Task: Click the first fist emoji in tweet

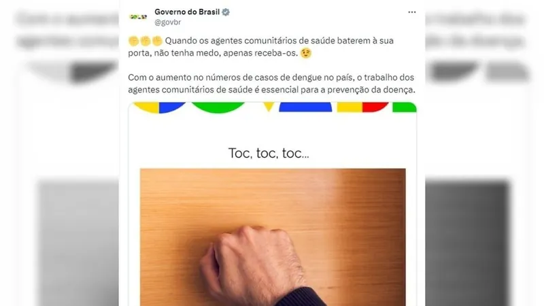Action: click(133, 41)
